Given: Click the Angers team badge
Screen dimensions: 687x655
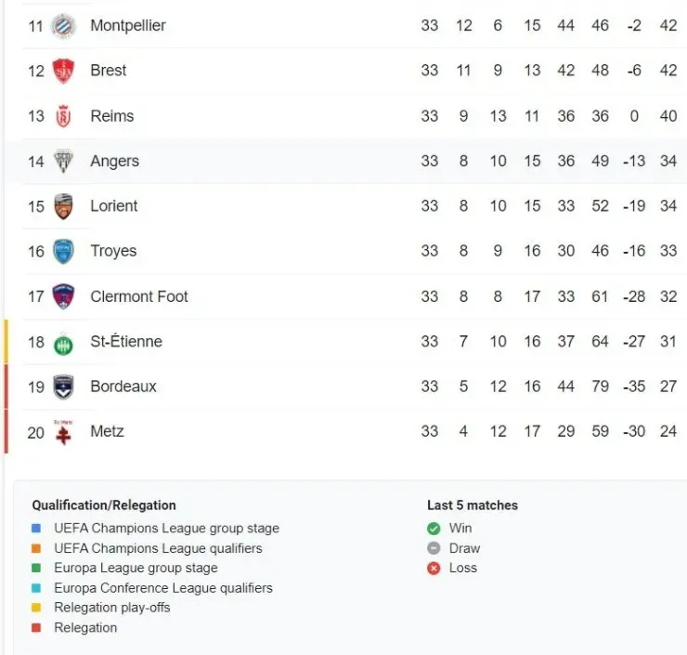Looking at the screenshot, I should (63, 161).
